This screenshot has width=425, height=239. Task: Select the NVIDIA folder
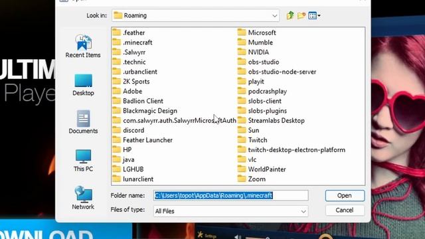253,52
